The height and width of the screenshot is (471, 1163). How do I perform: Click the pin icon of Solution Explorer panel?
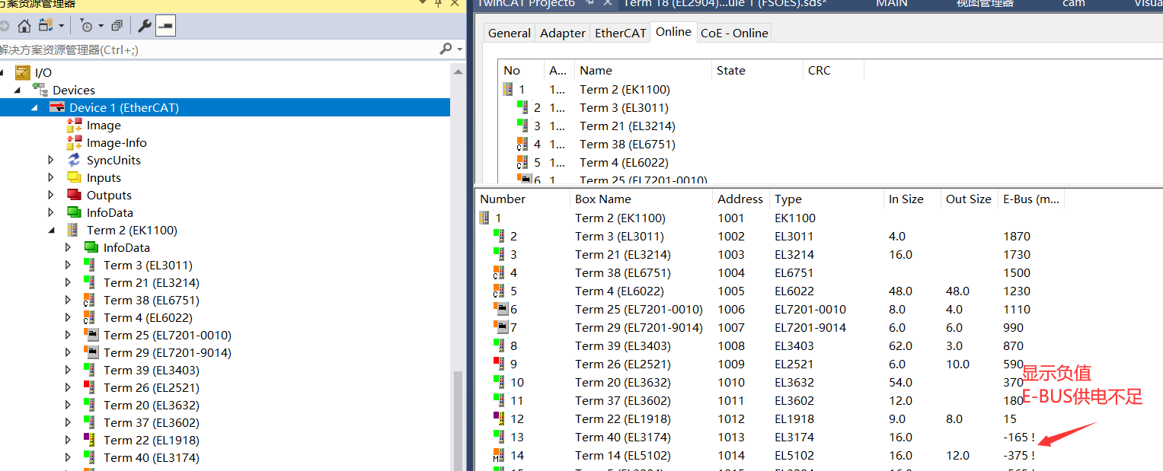438,3
